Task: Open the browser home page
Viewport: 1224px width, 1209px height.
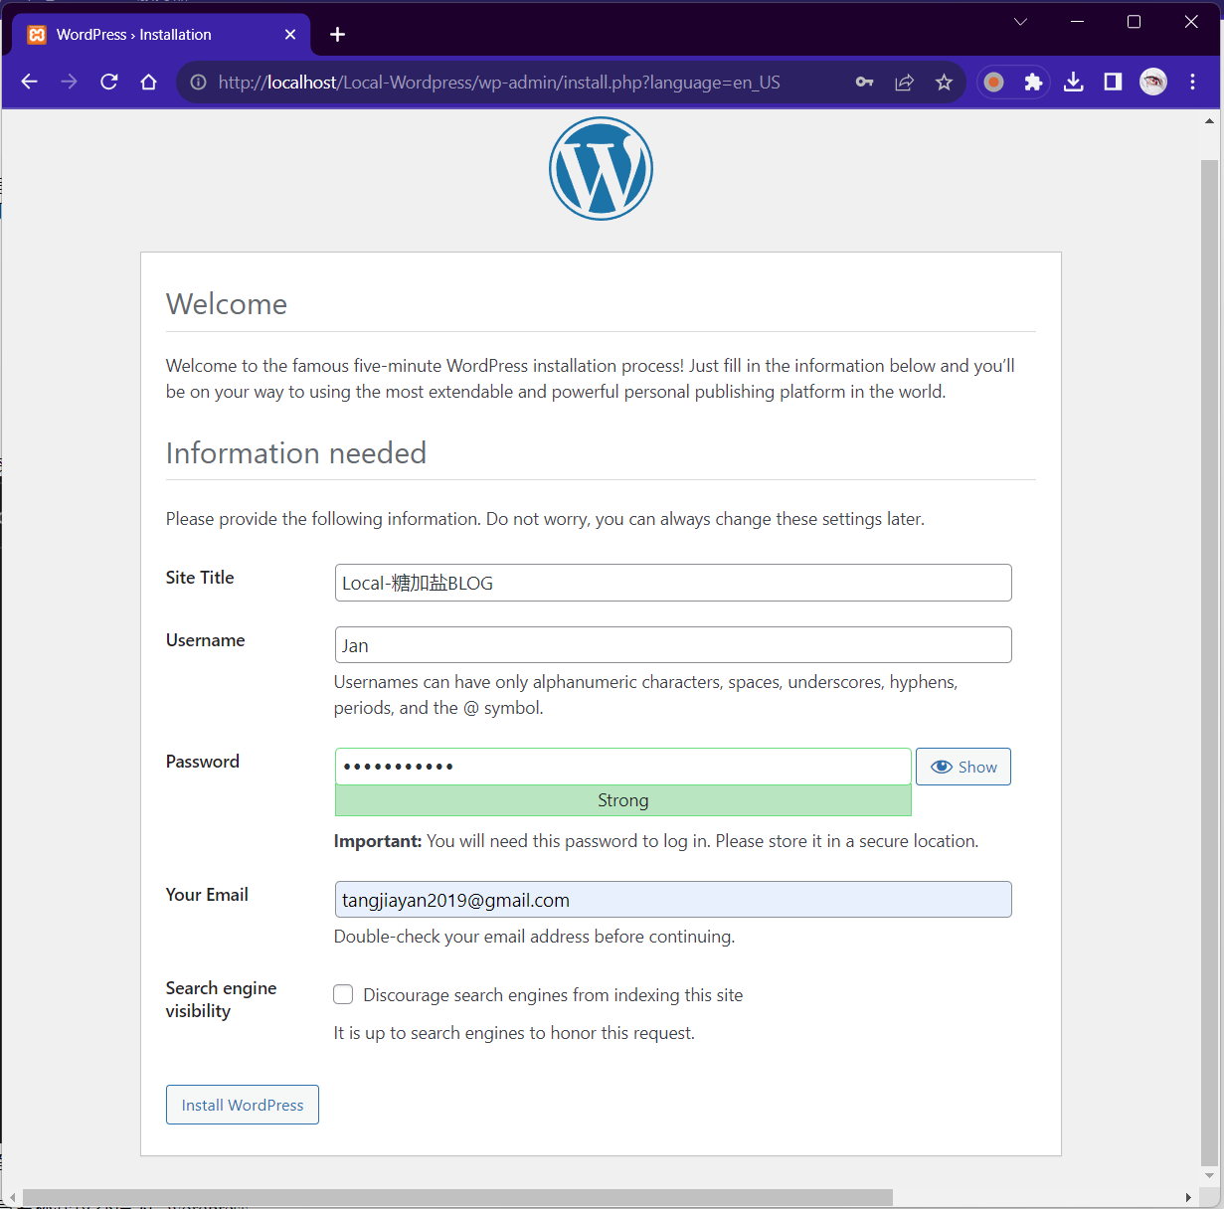Action: 149,83
